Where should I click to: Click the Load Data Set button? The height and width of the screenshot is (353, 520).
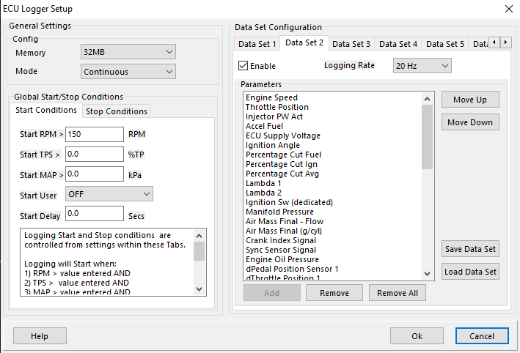click(470, 272)
